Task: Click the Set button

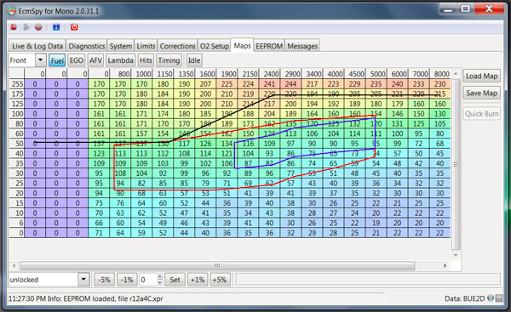Action: pyautogui.click(x=175, y=280)
